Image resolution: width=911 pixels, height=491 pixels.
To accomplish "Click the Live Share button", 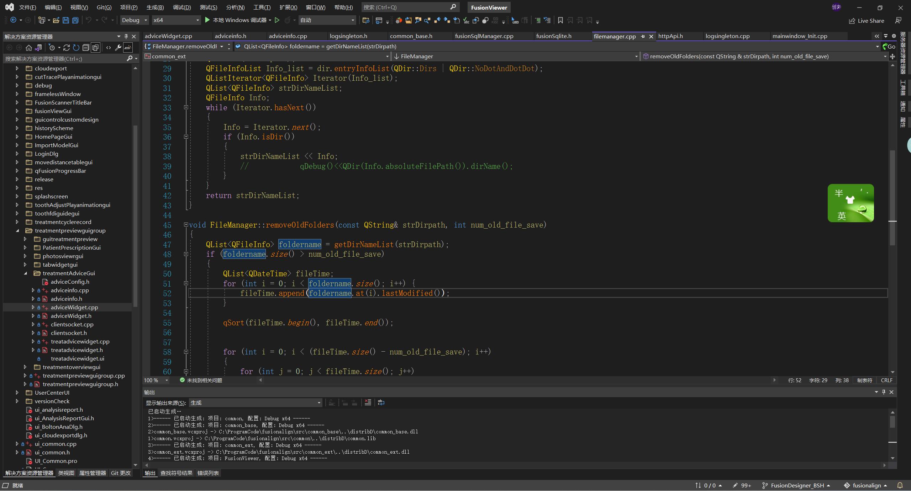I will point(867,21).
